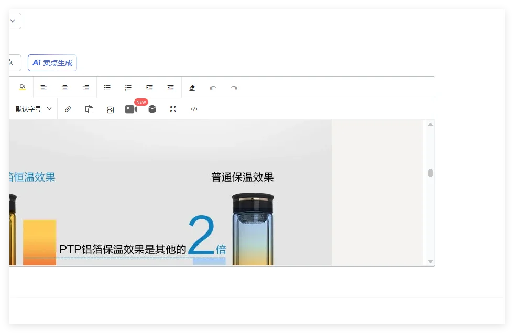Center-align the text

point(64,88)
